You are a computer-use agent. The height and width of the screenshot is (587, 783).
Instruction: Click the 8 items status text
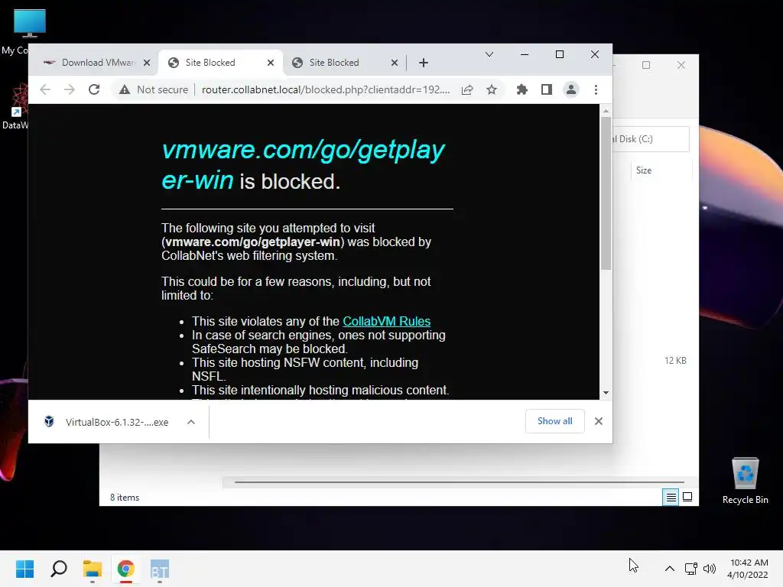click(125, 498)
